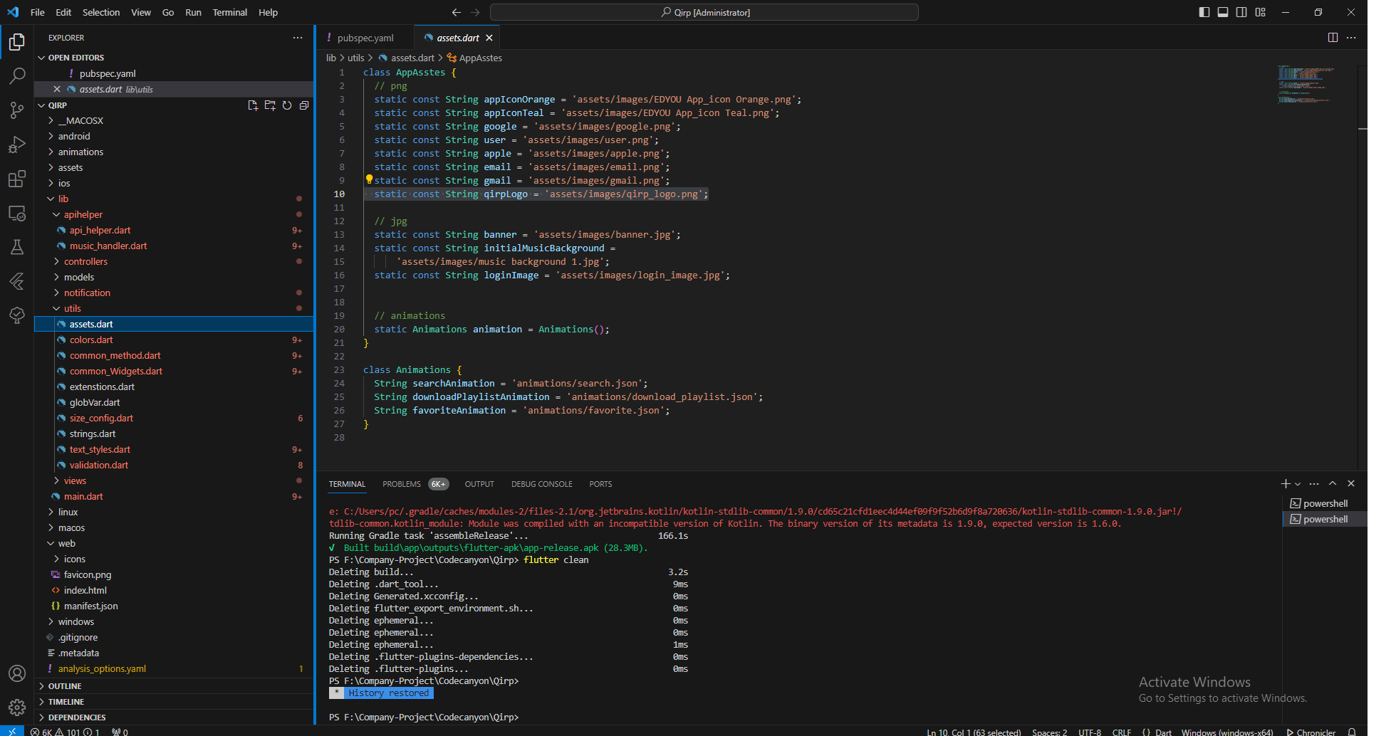Open the Accounts icon in activity bar
This screenshot has width=1396, height=736.
[x=17, y=673]
